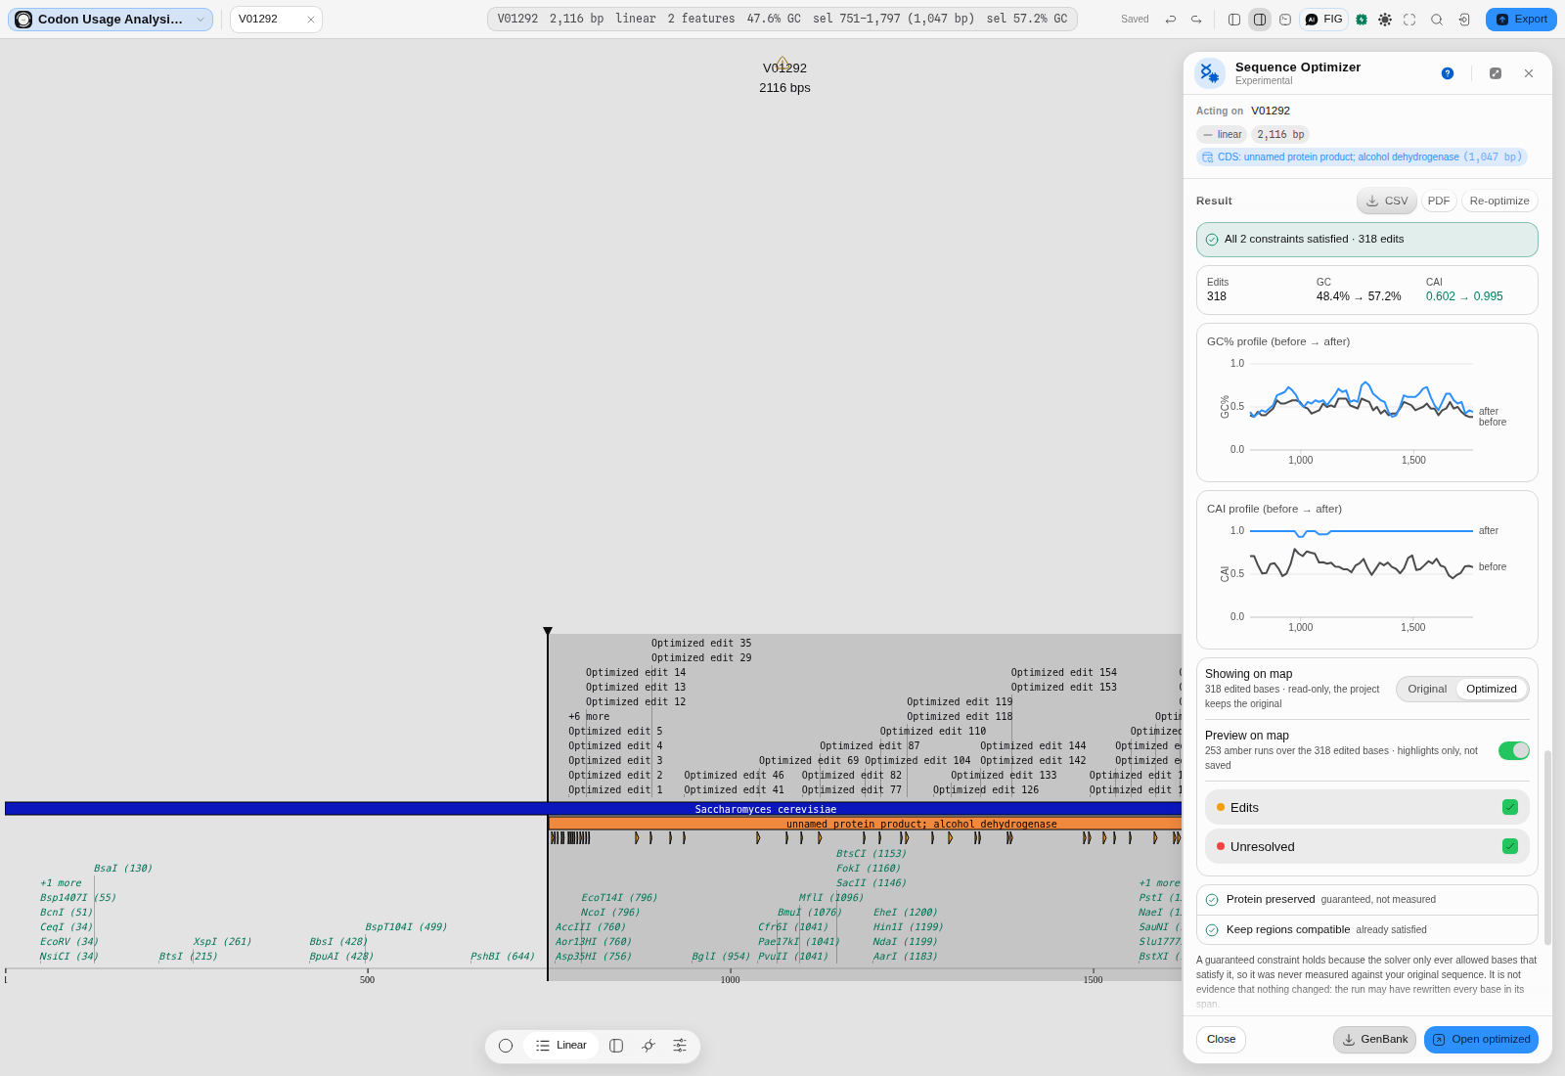Expand the '+6 more' optimized edits label
The width and height of the screenshot is (1565, 1076).
pos(589,717)
